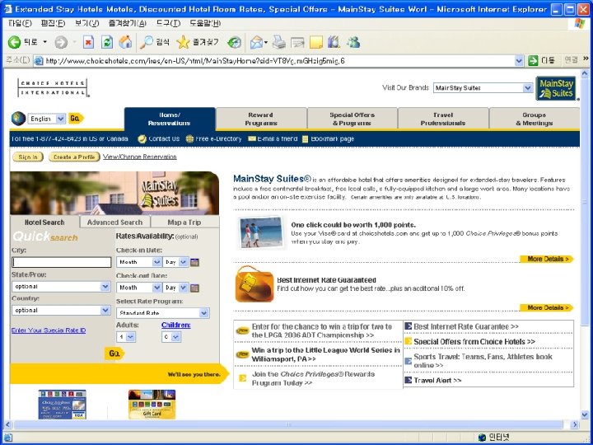Click E-mail a friend link

273,139
